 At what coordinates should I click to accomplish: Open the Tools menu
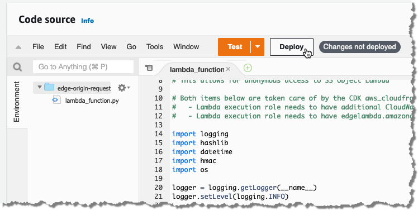coord(155,47)
